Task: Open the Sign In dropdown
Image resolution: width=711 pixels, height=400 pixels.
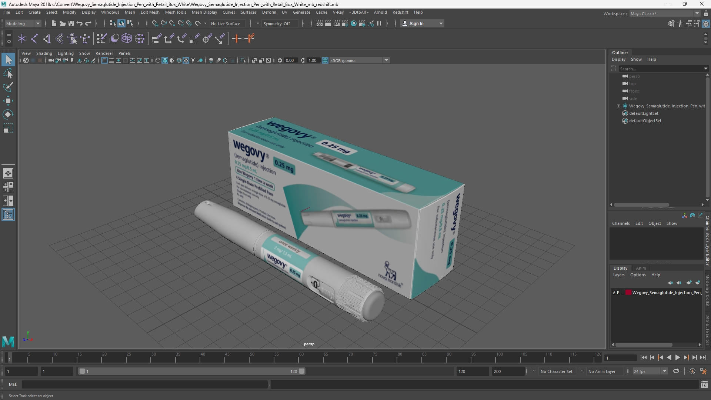Action: [422, 23]
